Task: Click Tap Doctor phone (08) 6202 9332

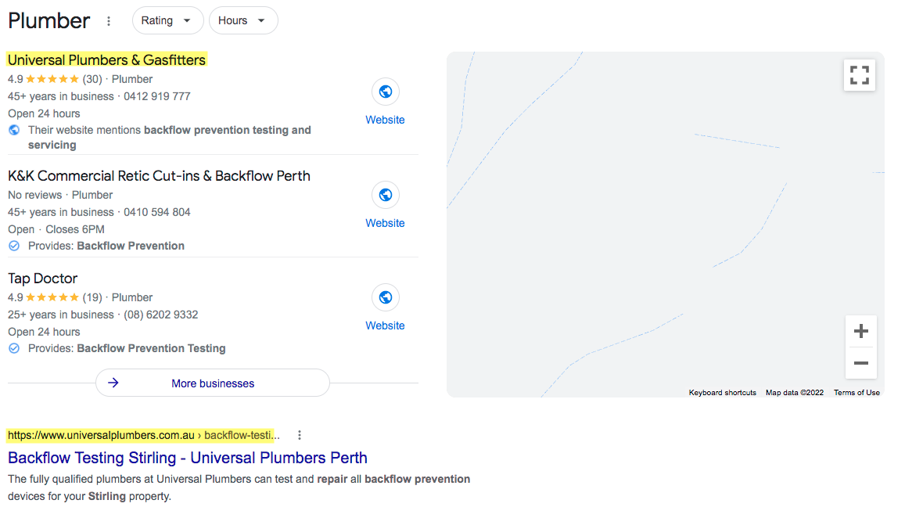Action: [161, 315]
